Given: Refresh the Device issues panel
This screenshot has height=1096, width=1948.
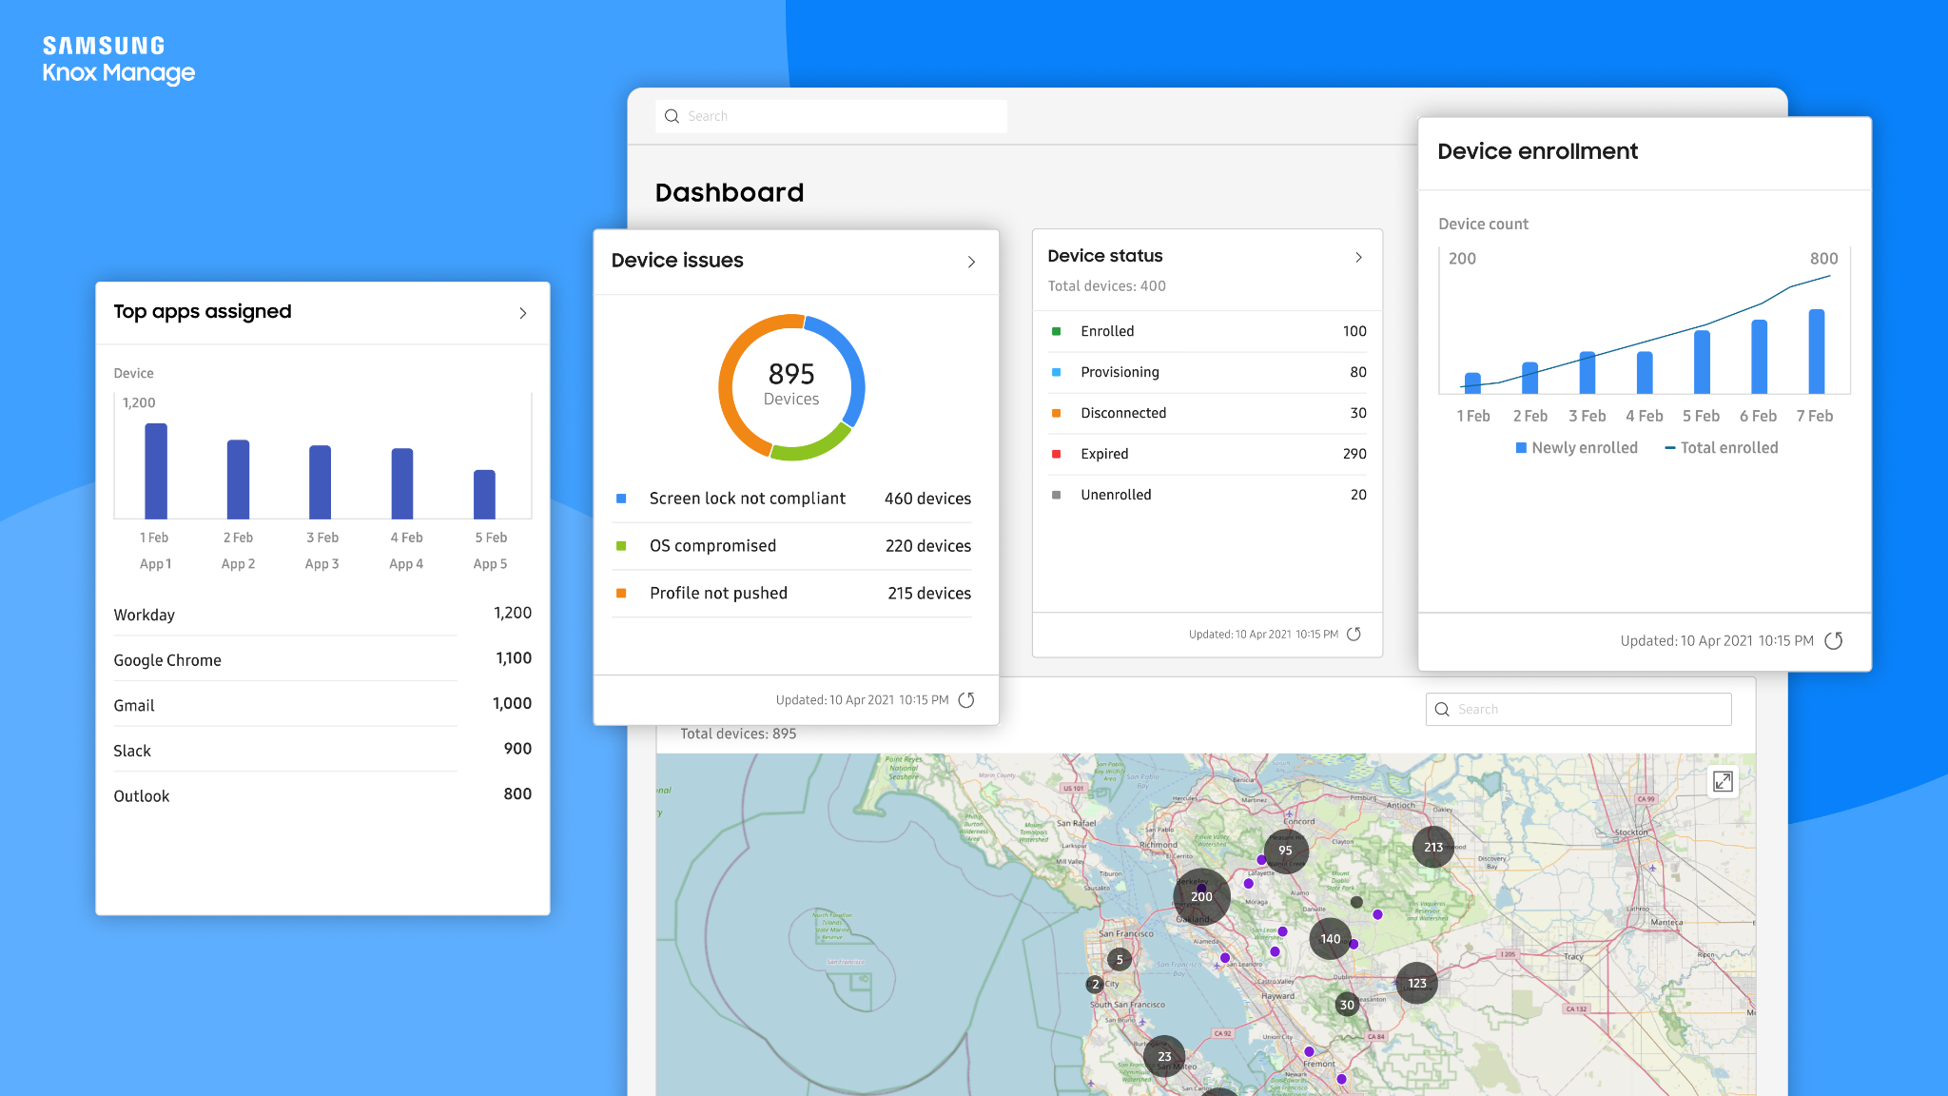Looking at the screenshot, I should 966,700.
